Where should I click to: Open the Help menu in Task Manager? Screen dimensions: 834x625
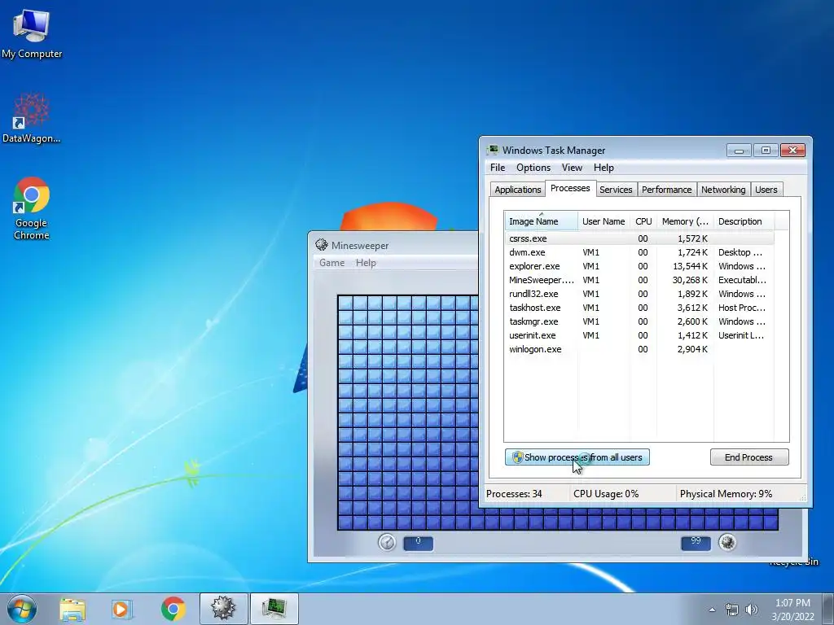(604, 168)
